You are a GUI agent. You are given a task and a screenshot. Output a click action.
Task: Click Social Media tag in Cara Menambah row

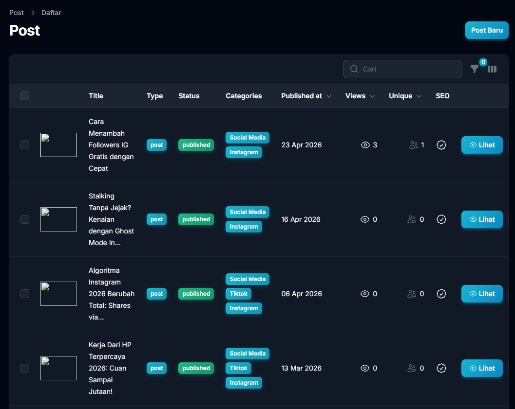[x=248, y=138]
